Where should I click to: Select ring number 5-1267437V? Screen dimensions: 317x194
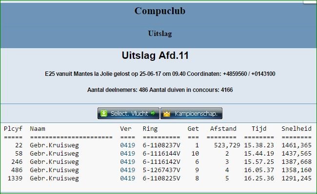pos(161,170)
